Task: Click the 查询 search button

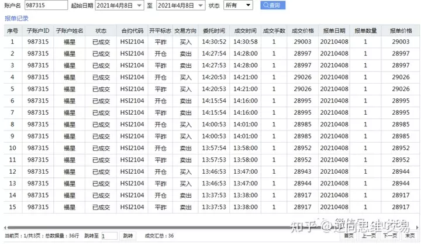Action: coord(273,5)
